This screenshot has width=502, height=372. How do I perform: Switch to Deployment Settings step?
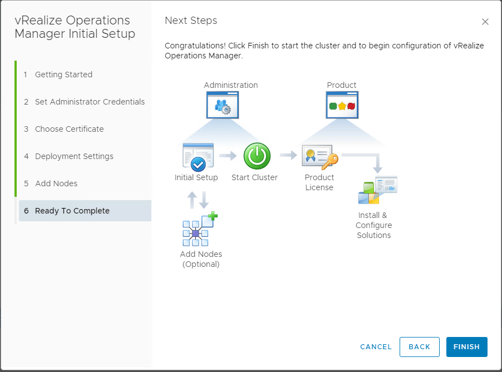(x=74, y=156)
